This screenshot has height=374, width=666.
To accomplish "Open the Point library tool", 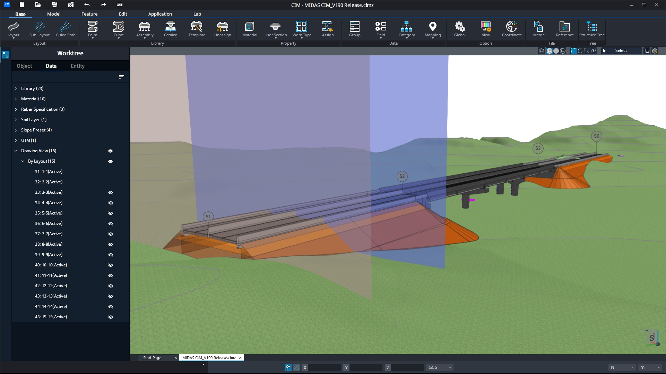I will pyautogui.click(x=93, y=29).
